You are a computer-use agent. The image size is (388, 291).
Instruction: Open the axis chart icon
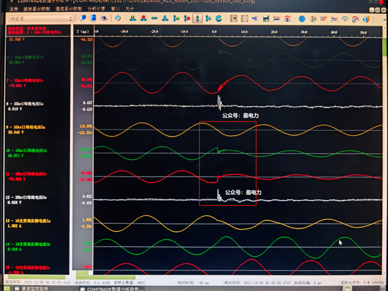(334, 19)
